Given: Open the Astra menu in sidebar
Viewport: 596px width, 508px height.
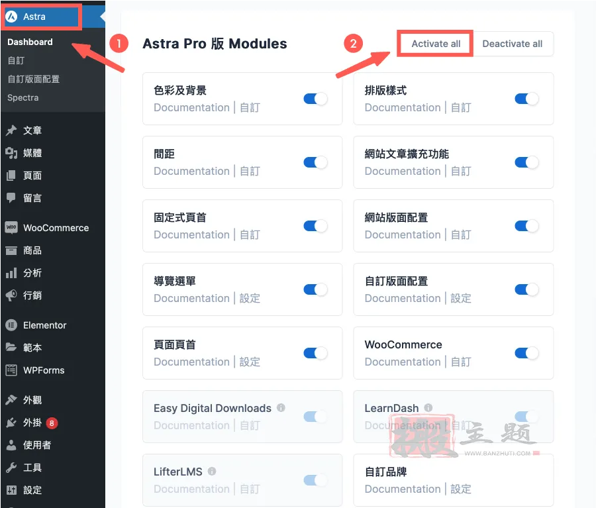Looking at the screenshot, I should (x=52, y=17).
